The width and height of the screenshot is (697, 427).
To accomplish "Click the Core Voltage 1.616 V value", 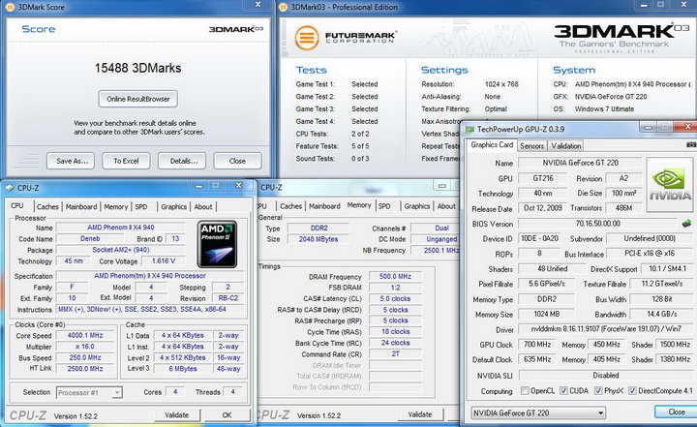I will (164, 261).
